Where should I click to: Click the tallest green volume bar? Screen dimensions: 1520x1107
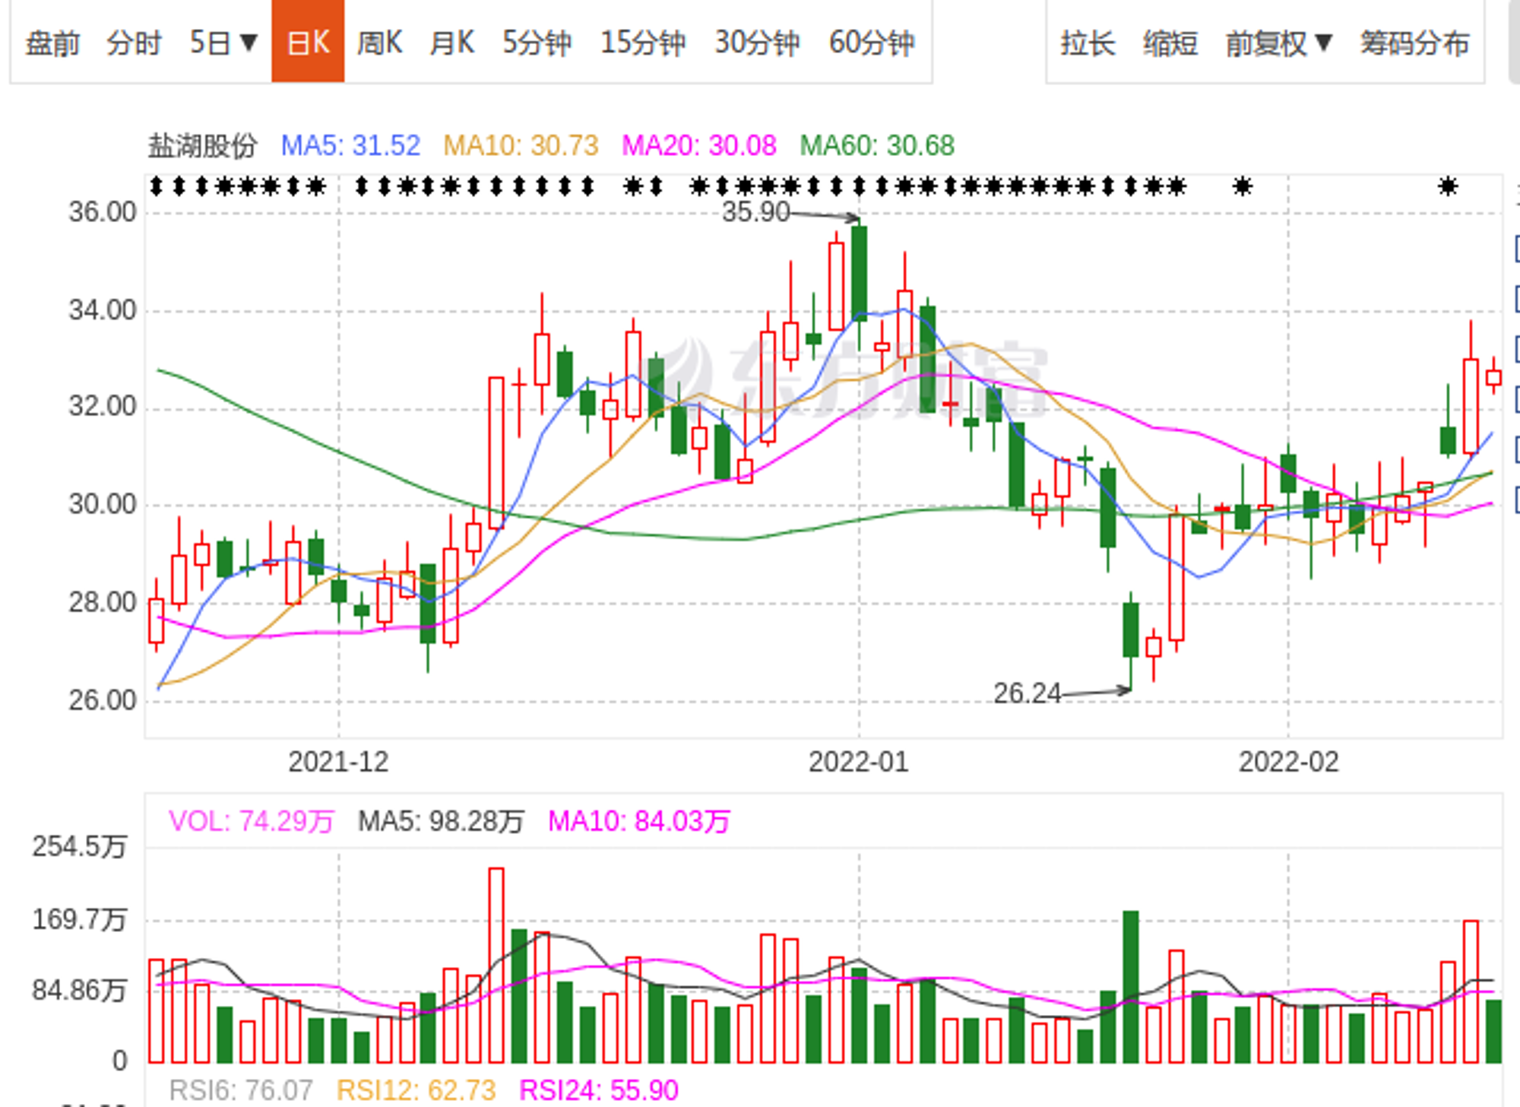[1131, 986]
